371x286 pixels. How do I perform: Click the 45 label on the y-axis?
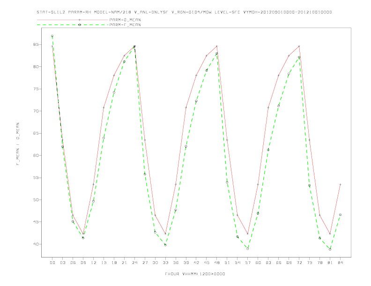36,222
